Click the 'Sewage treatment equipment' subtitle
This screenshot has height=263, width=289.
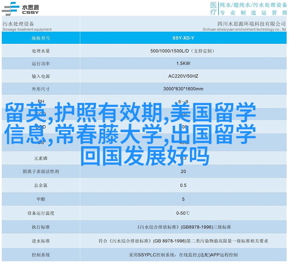pyautogui.click(x=27, y=29)
